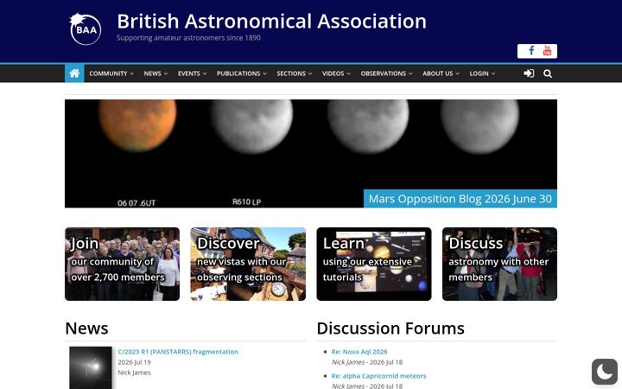Open Re: Nova Aql 2026 forum post
This screenshot has height=389, width=622.
[x=359, y=352]
